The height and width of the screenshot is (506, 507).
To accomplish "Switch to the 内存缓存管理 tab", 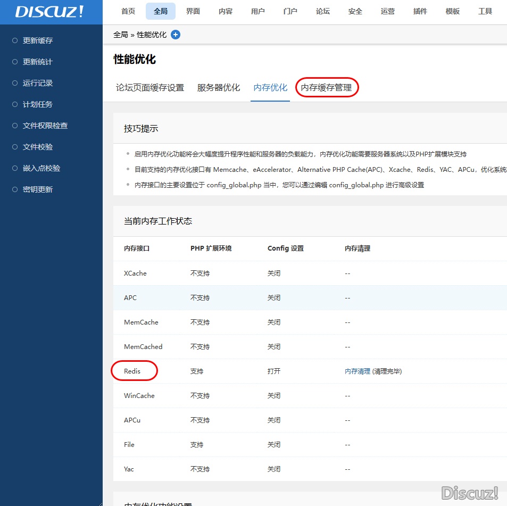I will (x=326, y=88).
